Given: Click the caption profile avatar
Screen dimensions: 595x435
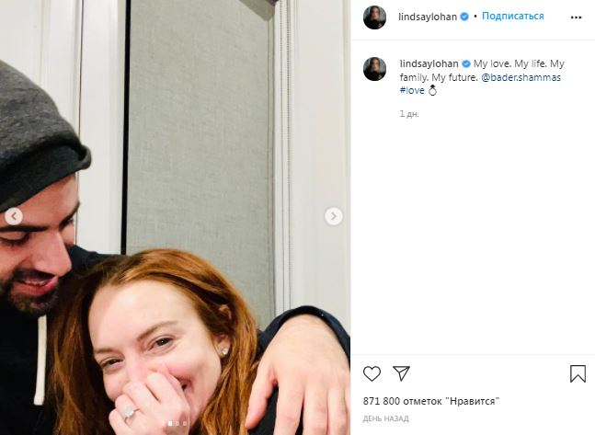Looking at the screenshot, I should point(374,69).
